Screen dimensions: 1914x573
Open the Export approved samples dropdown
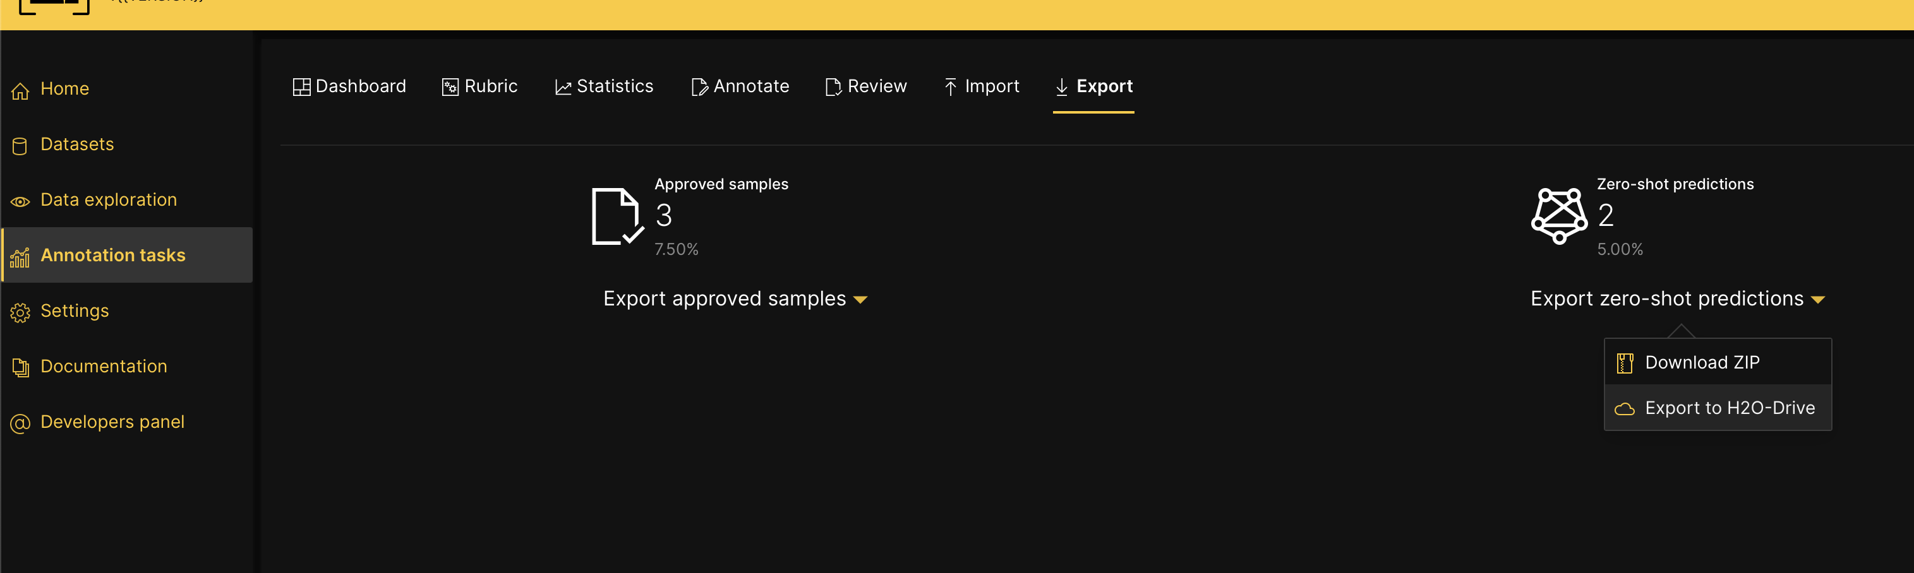[735, 298]
